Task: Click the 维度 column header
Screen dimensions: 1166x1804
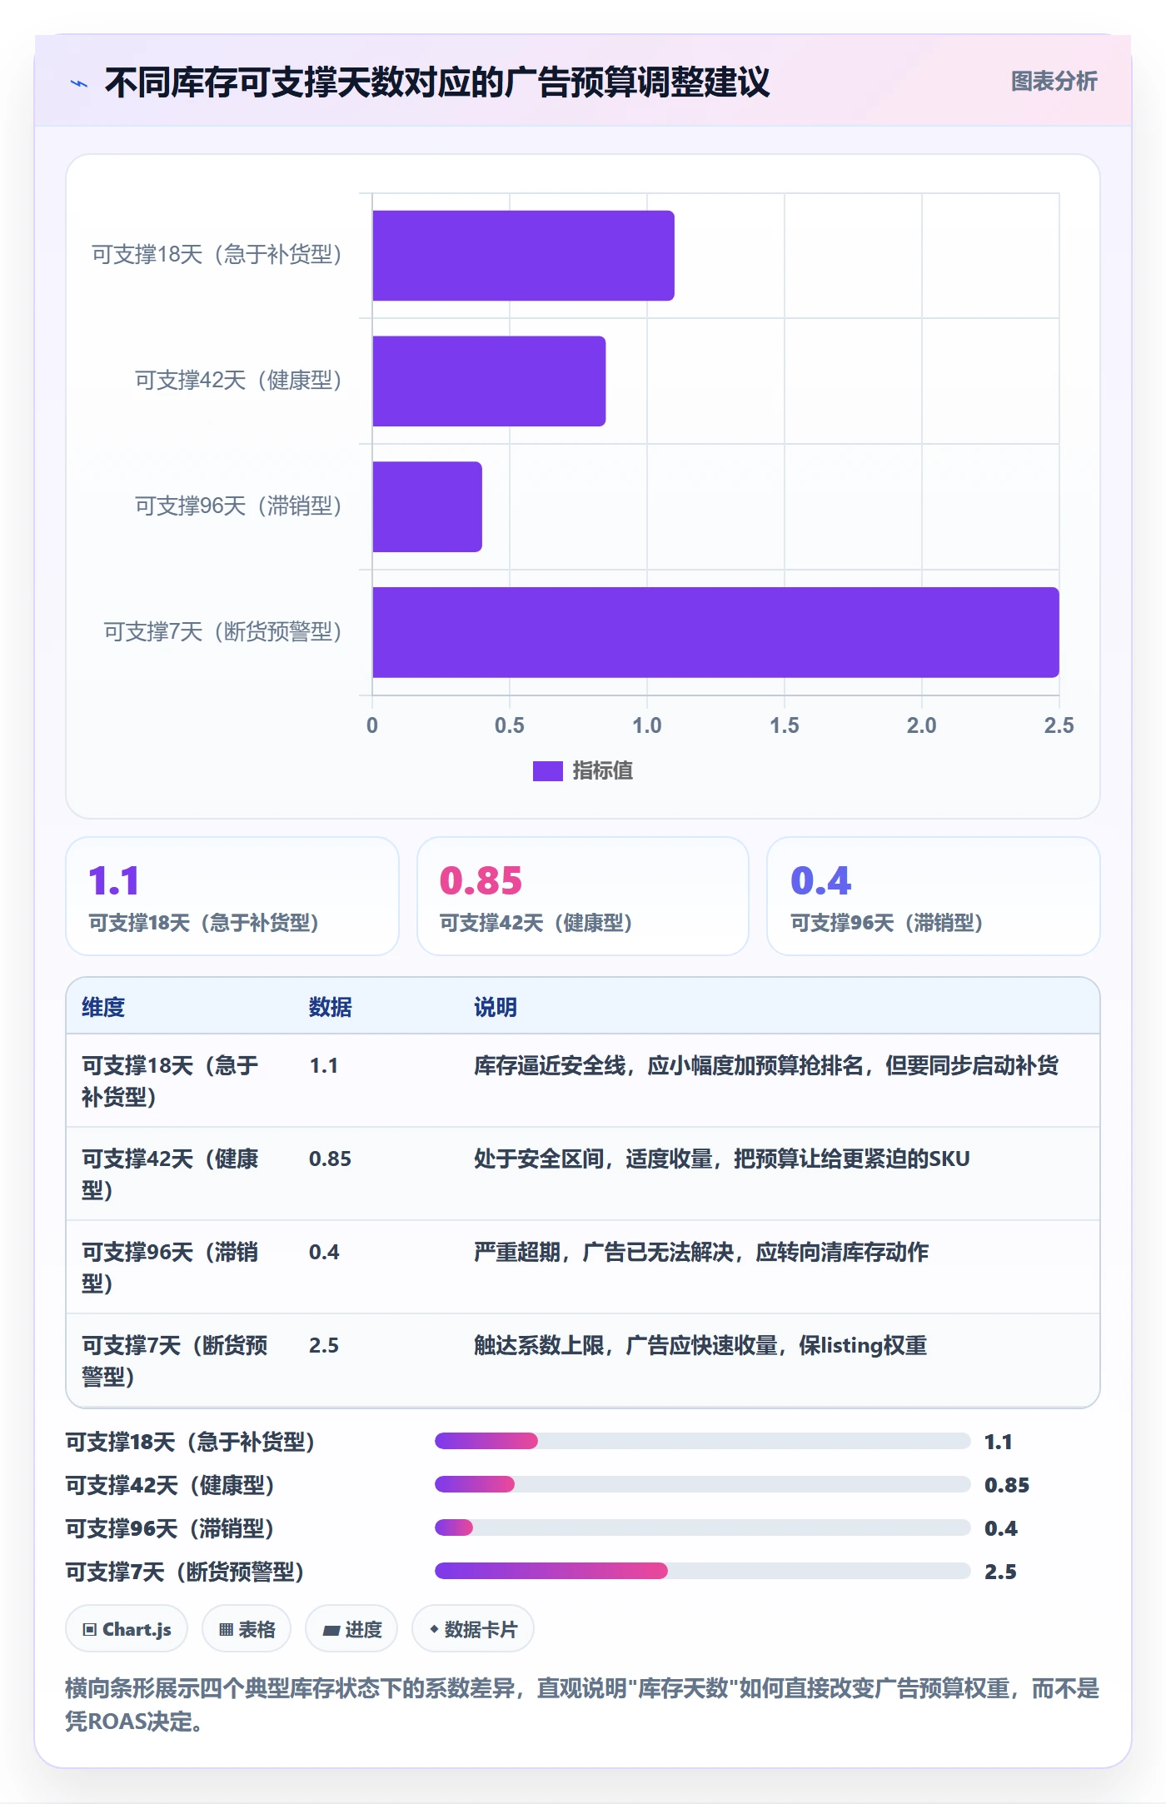Action: pyautogui.click(x=103, y=1007)
